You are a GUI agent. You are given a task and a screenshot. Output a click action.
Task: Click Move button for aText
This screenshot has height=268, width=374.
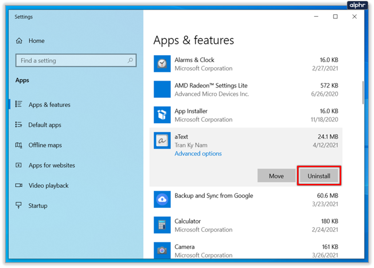point(276,176)
